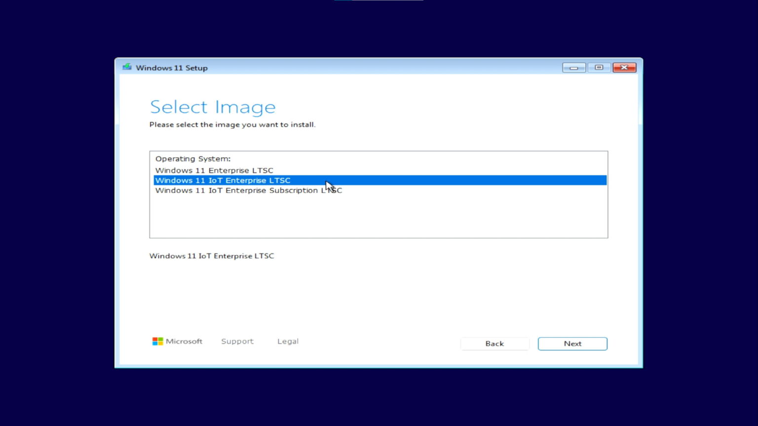This screenshot has width=758, height=426.
Task: Click inside the Operating System list box
Action: click(x=379, y=217)
